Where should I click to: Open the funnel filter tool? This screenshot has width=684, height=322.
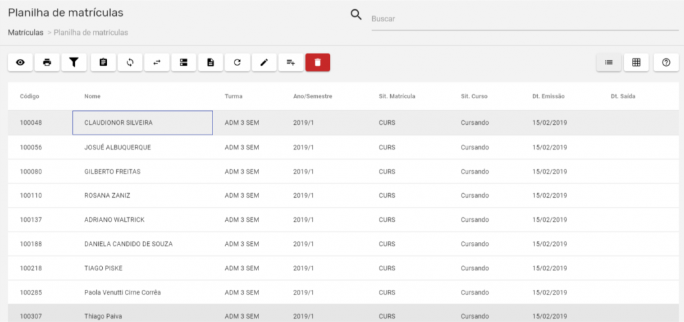[74, 62]
